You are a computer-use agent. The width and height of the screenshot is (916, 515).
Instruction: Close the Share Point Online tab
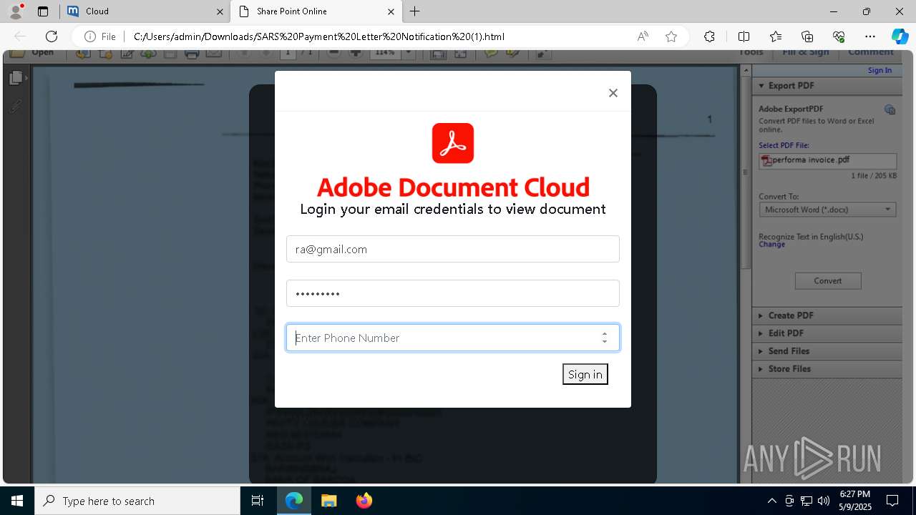(x=391, y=11)
